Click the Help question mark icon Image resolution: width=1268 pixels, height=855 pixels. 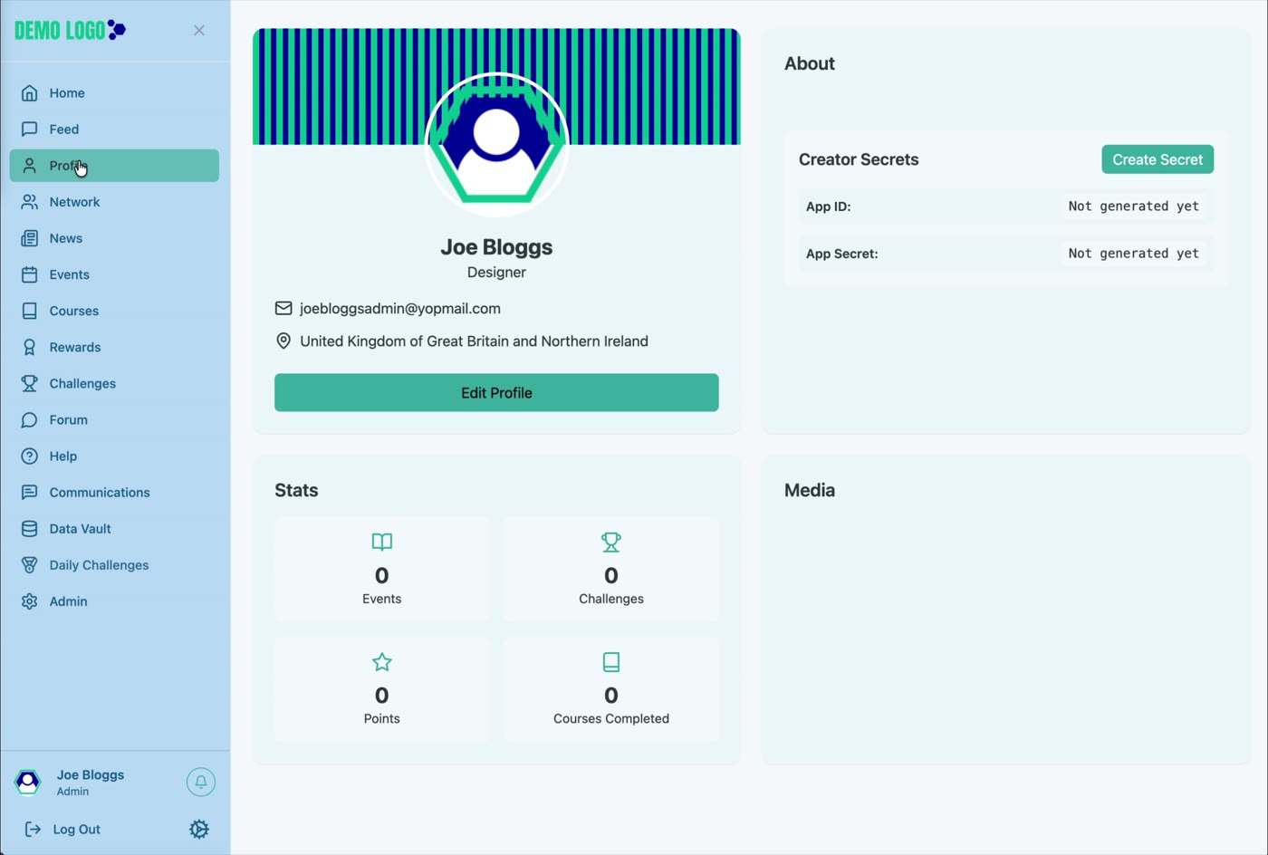click(30, 456)
